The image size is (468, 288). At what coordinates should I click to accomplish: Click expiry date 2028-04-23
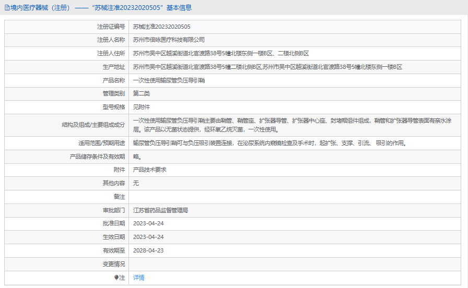[148, 250]
